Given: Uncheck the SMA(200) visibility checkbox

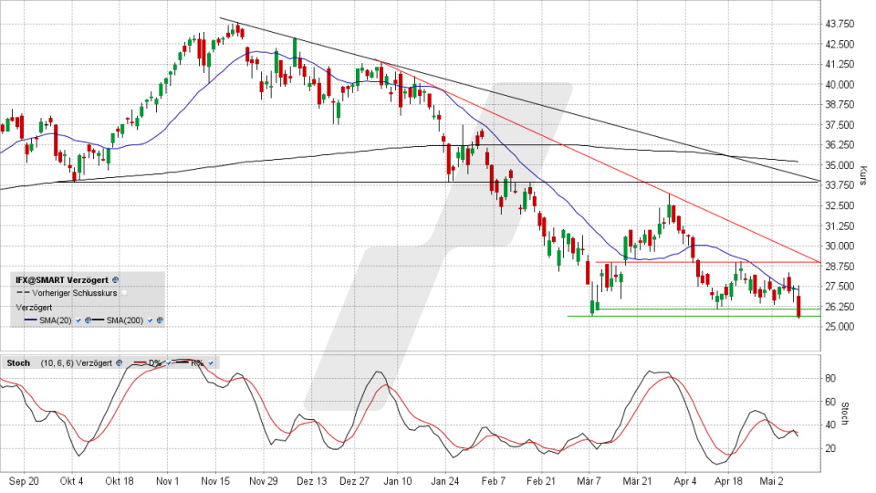Looking at the screenshot, I should point(150,320).
